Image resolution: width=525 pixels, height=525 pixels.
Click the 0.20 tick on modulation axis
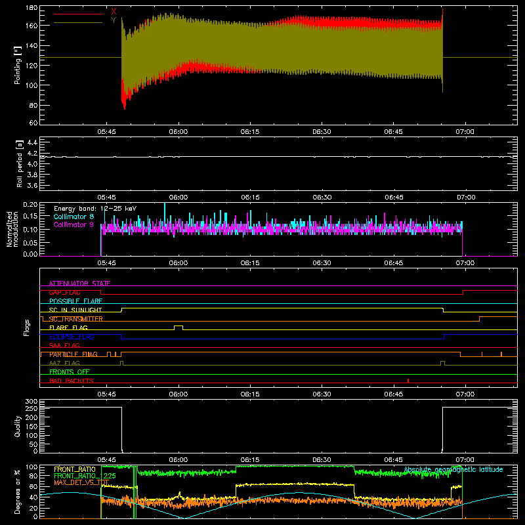[x=30, y=205]
